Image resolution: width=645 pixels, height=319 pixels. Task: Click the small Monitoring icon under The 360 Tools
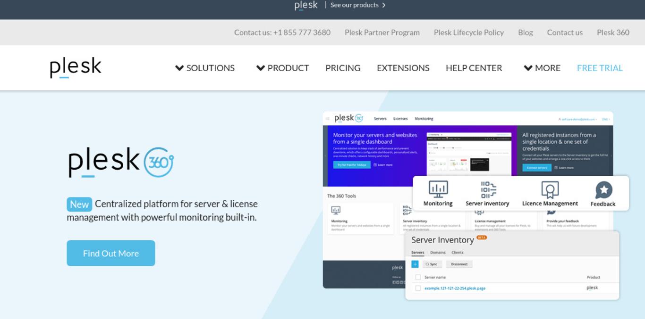(x=336, y=211)
